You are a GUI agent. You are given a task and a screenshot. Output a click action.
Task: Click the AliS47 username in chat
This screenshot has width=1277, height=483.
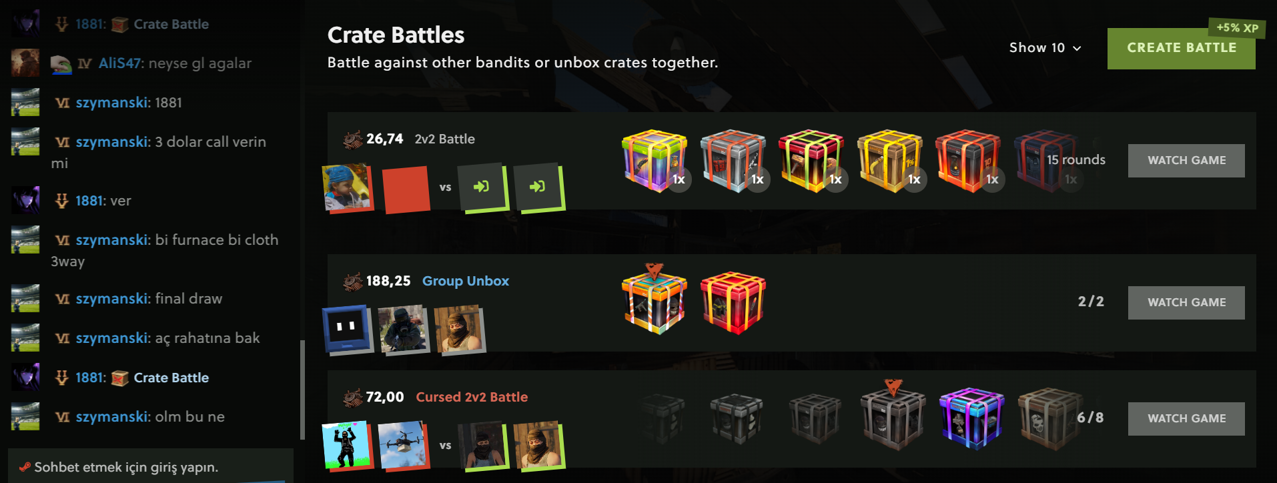pyautogui.click(x=119, y=63)
